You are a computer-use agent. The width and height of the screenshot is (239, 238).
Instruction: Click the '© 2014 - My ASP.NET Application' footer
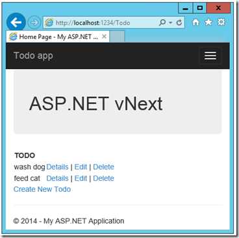(x=69, y=221)
